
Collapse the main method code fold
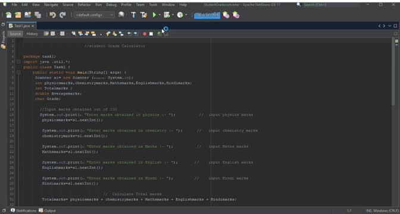[x=18, y=73]
